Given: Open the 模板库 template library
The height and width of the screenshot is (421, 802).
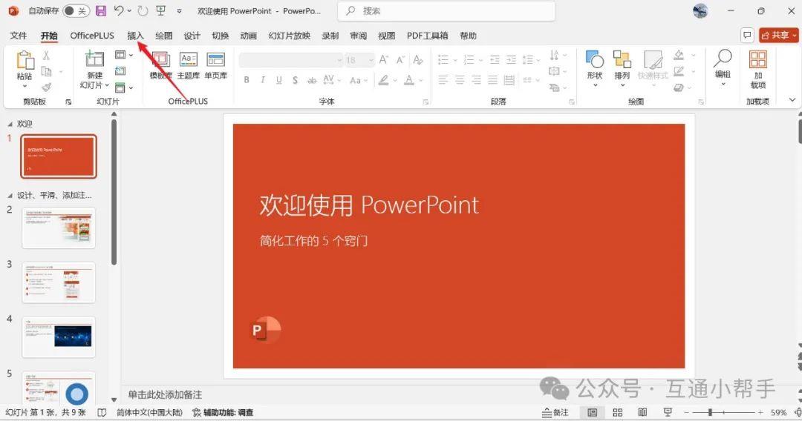Looking at the screenshot, I should (160, 65).
